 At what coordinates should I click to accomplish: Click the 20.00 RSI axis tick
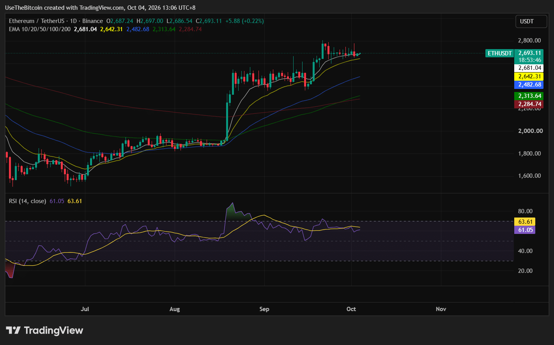525,271
